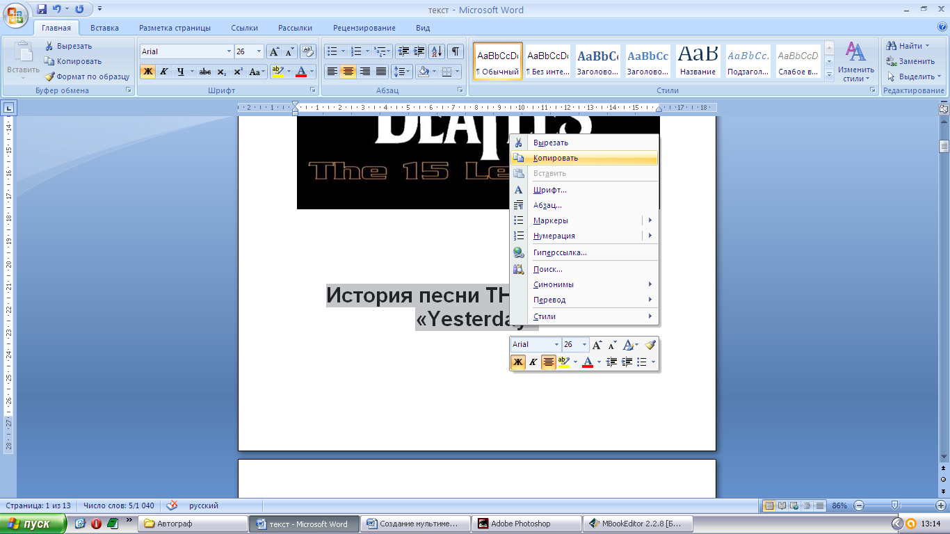Open font size 26 dropdown in ribbon
This screenshot has width=950, height=534.
[x=259, y=51]
